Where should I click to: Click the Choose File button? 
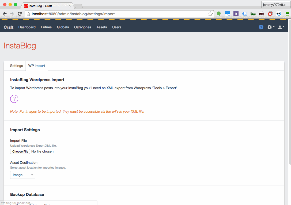pyautogui.click(x=20, y=151)
